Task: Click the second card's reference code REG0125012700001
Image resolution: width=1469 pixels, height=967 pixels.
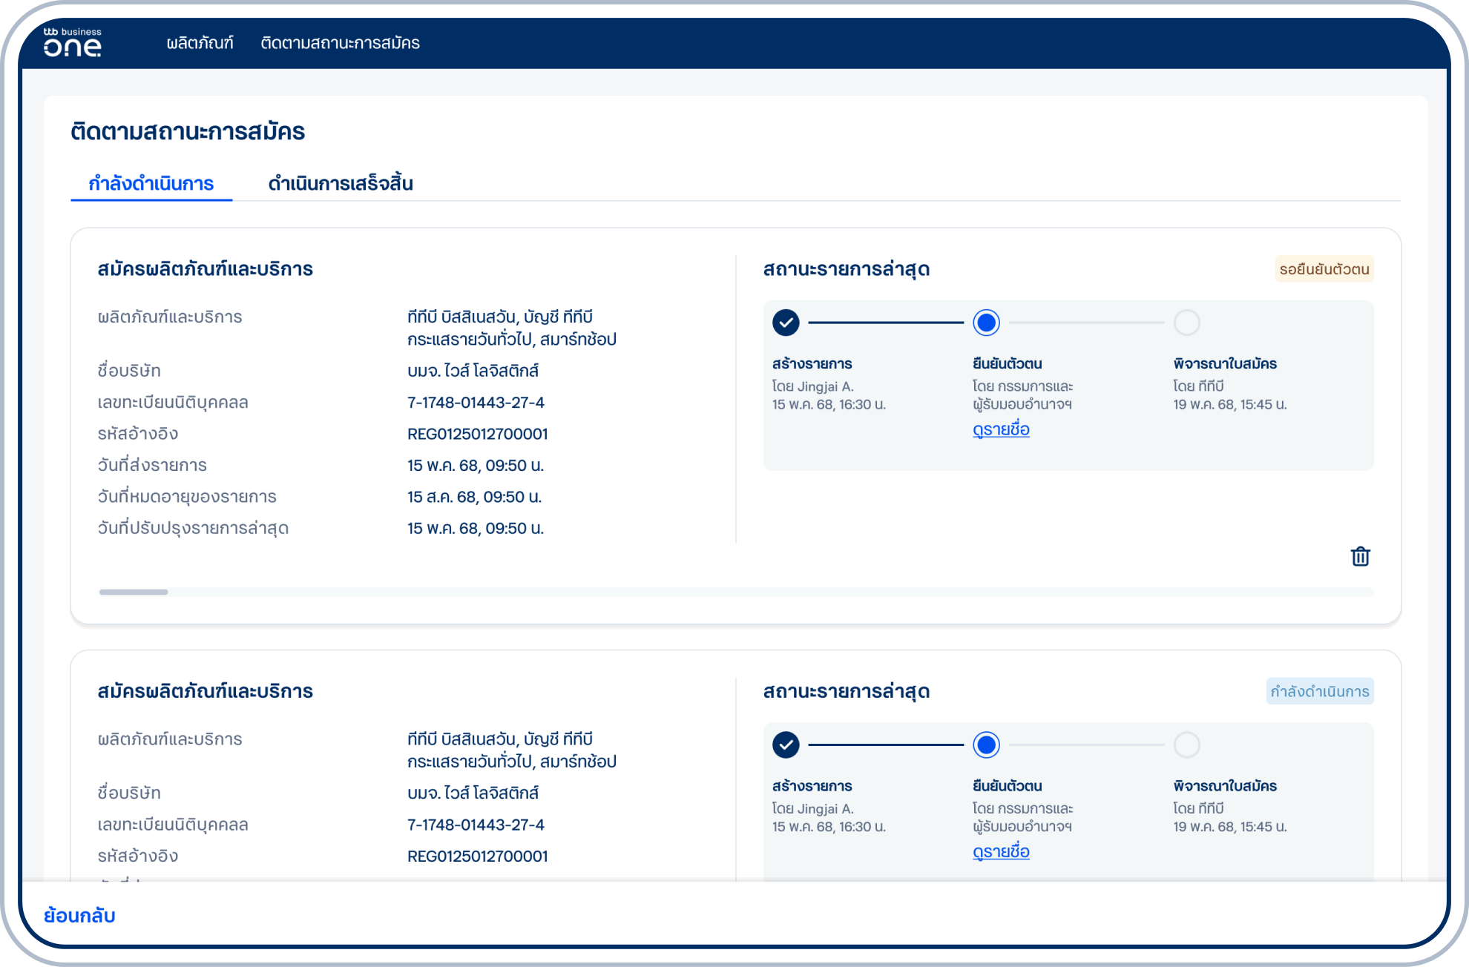Action: coord(477,856)
